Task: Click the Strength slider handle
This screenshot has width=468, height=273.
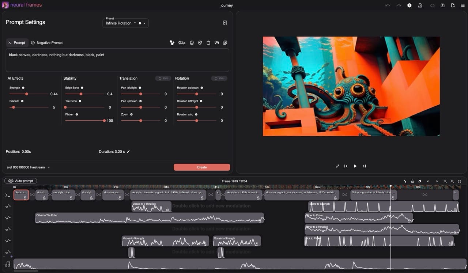Action: pos(27,94)
